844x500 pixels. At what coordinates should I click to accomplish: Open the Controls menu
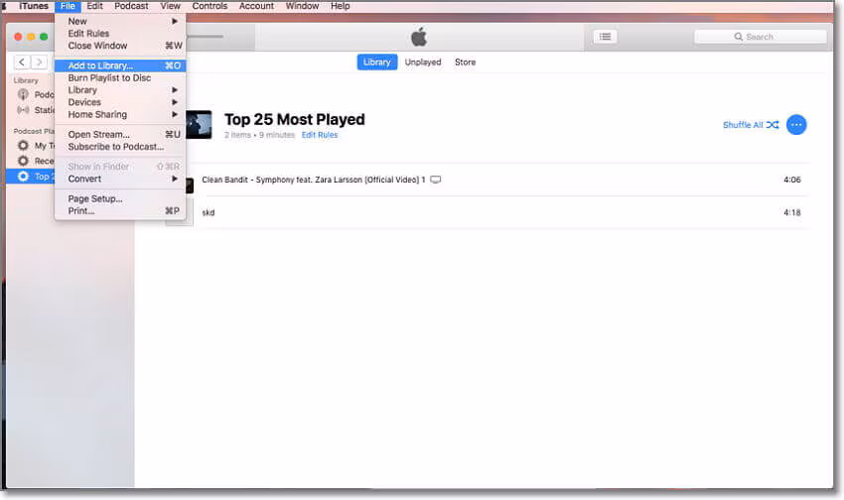point(210,6)
